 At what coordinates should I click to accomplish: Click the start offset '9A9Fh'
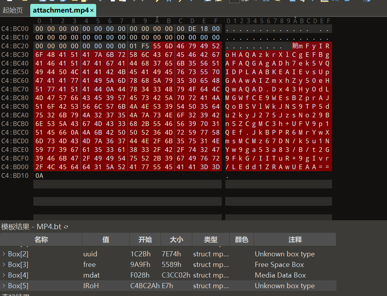(x=140, y=265)
